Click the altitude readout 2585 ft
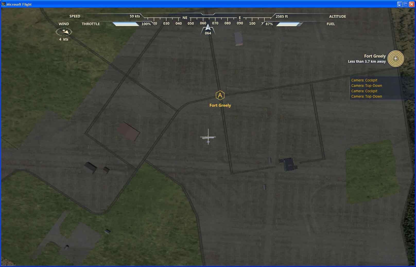Screen dimensions: 416x267 point(282,16)
